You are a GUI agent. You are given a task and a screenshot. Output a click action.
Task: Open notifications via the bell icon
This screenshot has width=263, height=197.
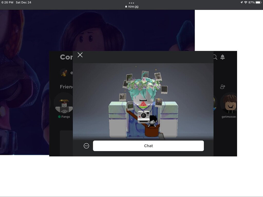pyautogui.click(x=223, y=57)
